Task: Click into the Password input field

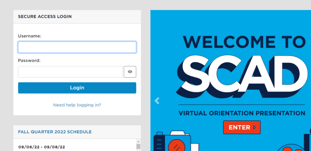Action: [x=70, y=72]
